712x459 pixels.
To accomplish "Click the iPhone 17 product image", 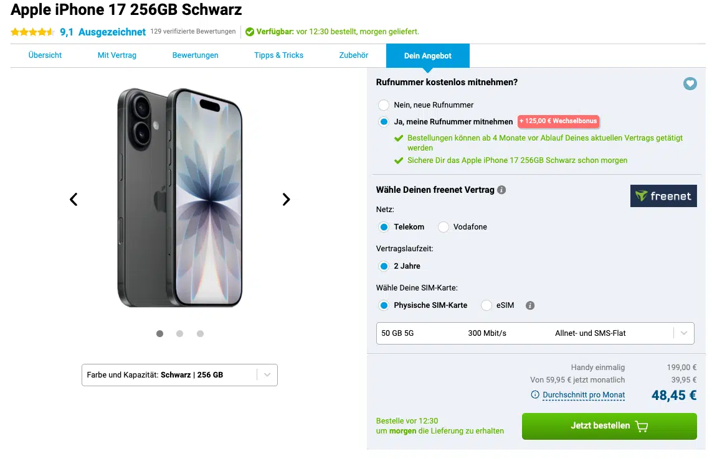I will coord(179,198).
